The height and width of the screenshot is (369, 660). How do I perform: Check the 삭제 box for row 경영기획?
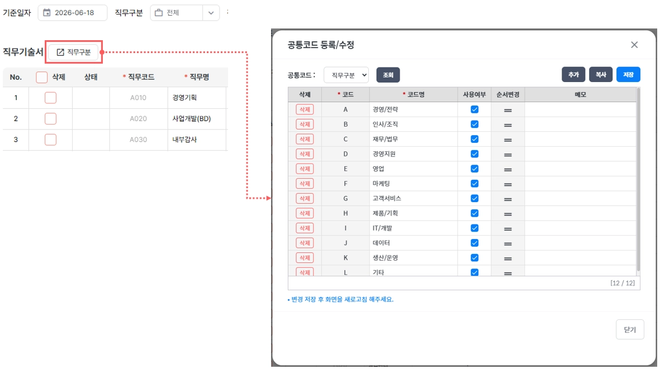pos(50,98)
